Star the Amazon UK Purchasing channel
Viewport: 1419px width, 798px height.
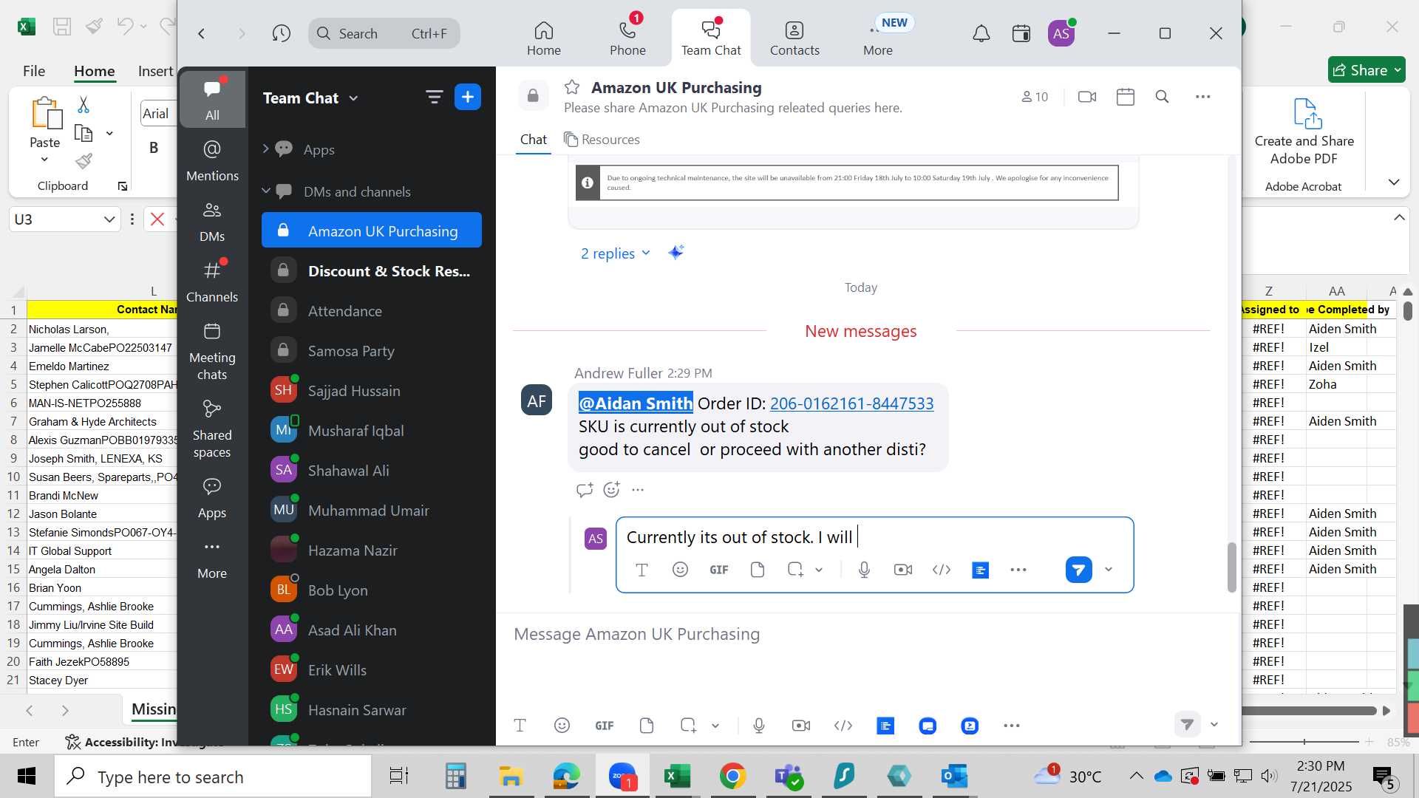[x=572, y=87]
